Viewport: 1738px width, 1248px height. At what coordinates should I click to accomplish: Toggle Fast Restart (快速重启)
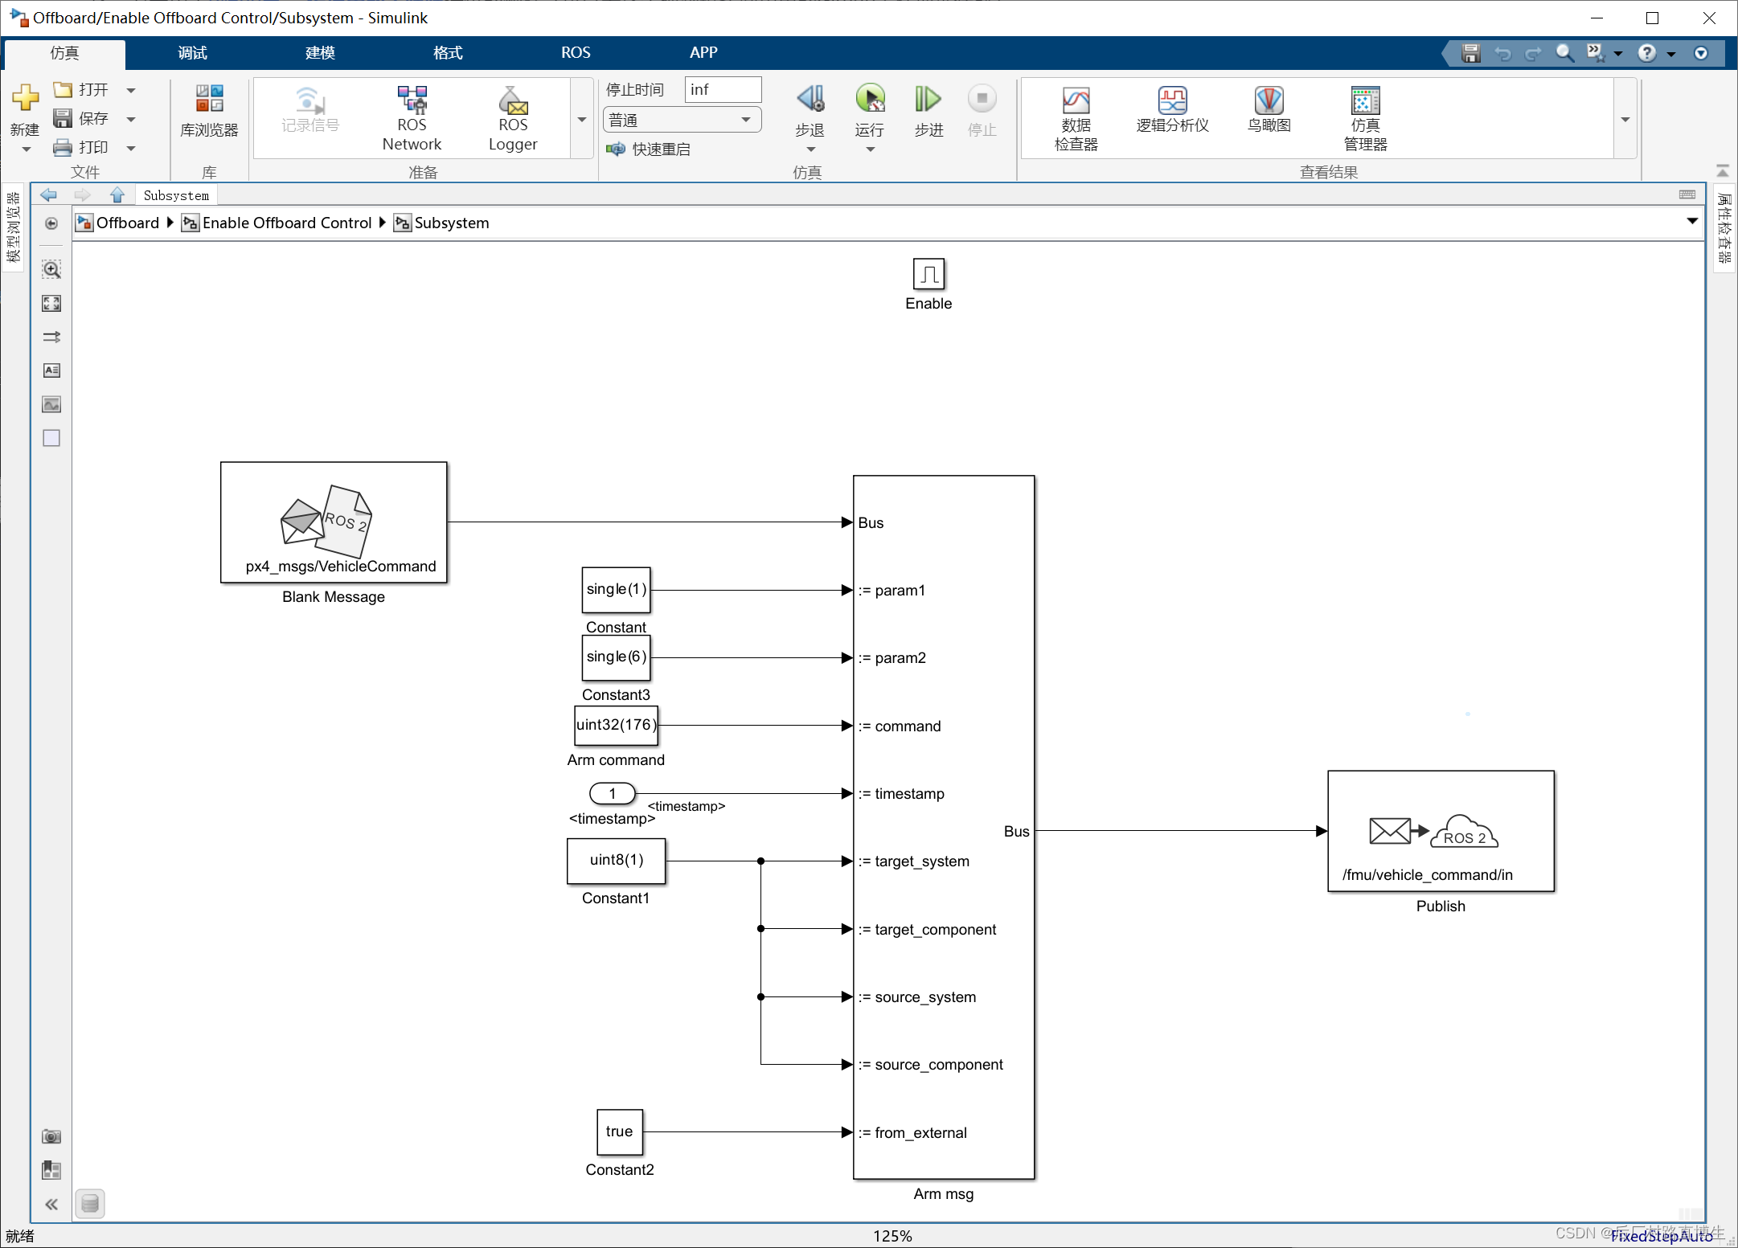click(x=648, y=149)
